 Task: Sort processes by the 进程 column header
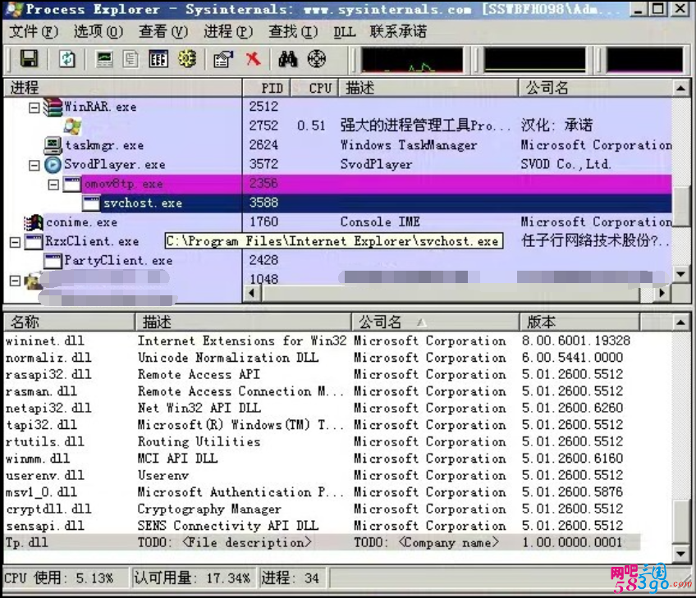(122, 88)
